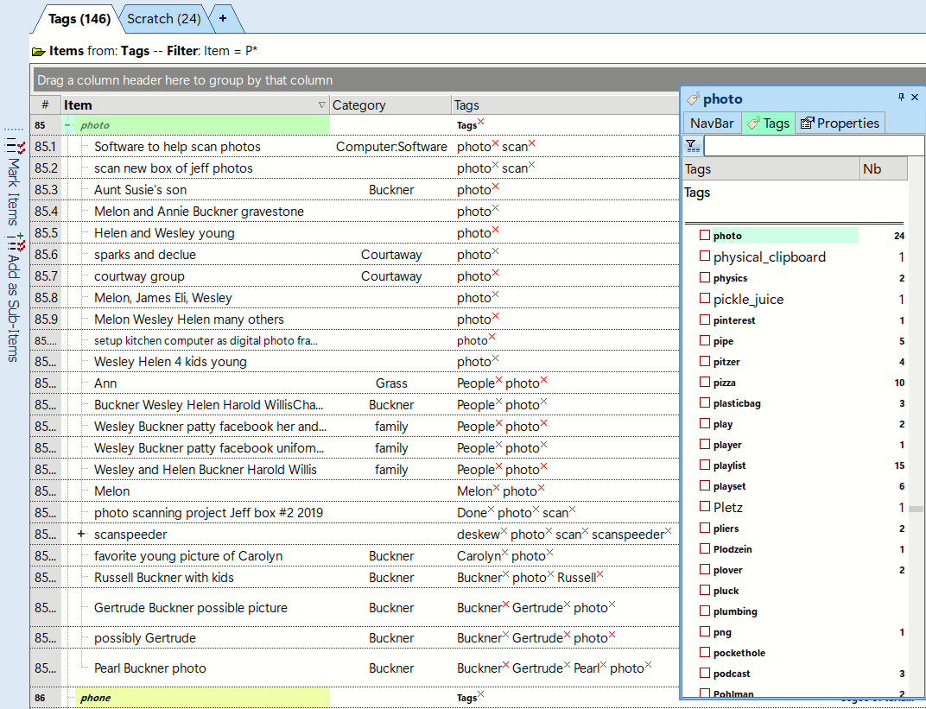Click the open folder icon beside Items
Image resolution: width=926 pixels, height=709 pixels.
[38, 52]
